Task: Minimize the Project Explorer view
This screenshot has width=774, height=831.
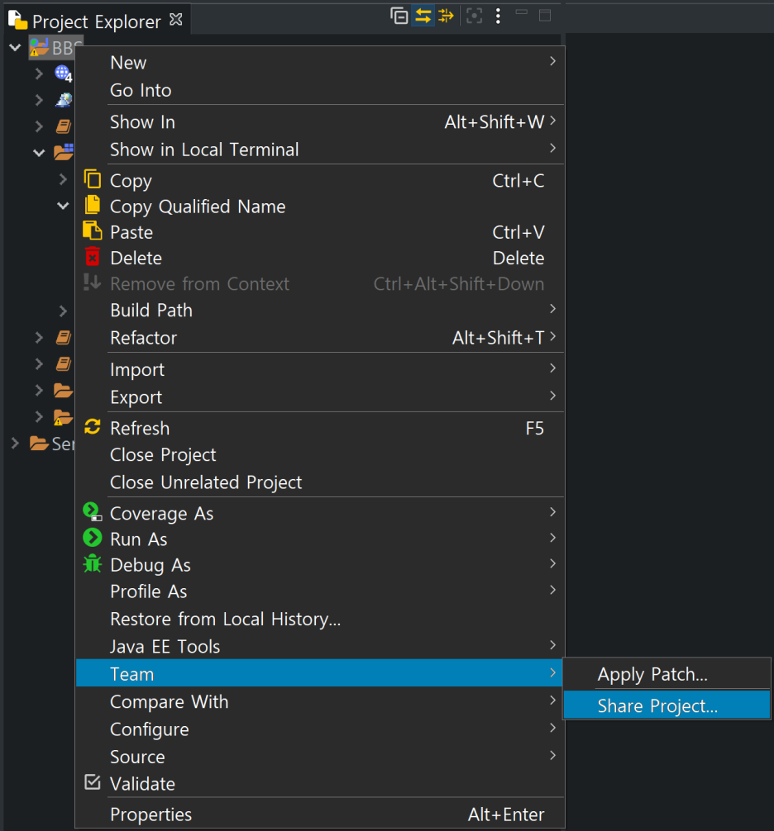Action: [x=522, y=12]
